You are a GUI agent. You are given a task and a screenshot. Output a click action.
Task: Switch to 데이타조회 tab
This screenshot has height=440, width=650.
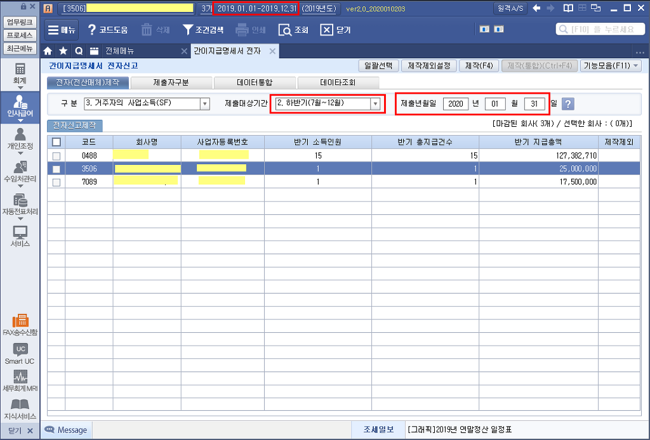click(x=338, y=82)
